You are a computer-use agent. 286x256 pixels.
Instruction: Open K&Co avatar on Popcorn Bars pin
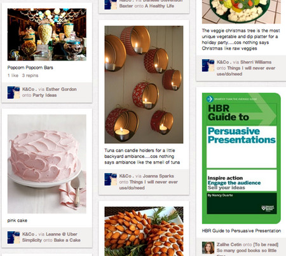click(x=13, y=92)
